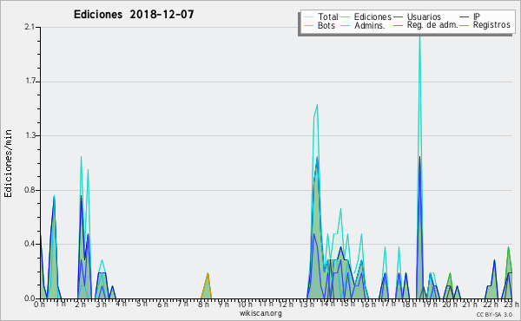
Task: Click the '20 h' x-axis label
Action: [451, 304]
